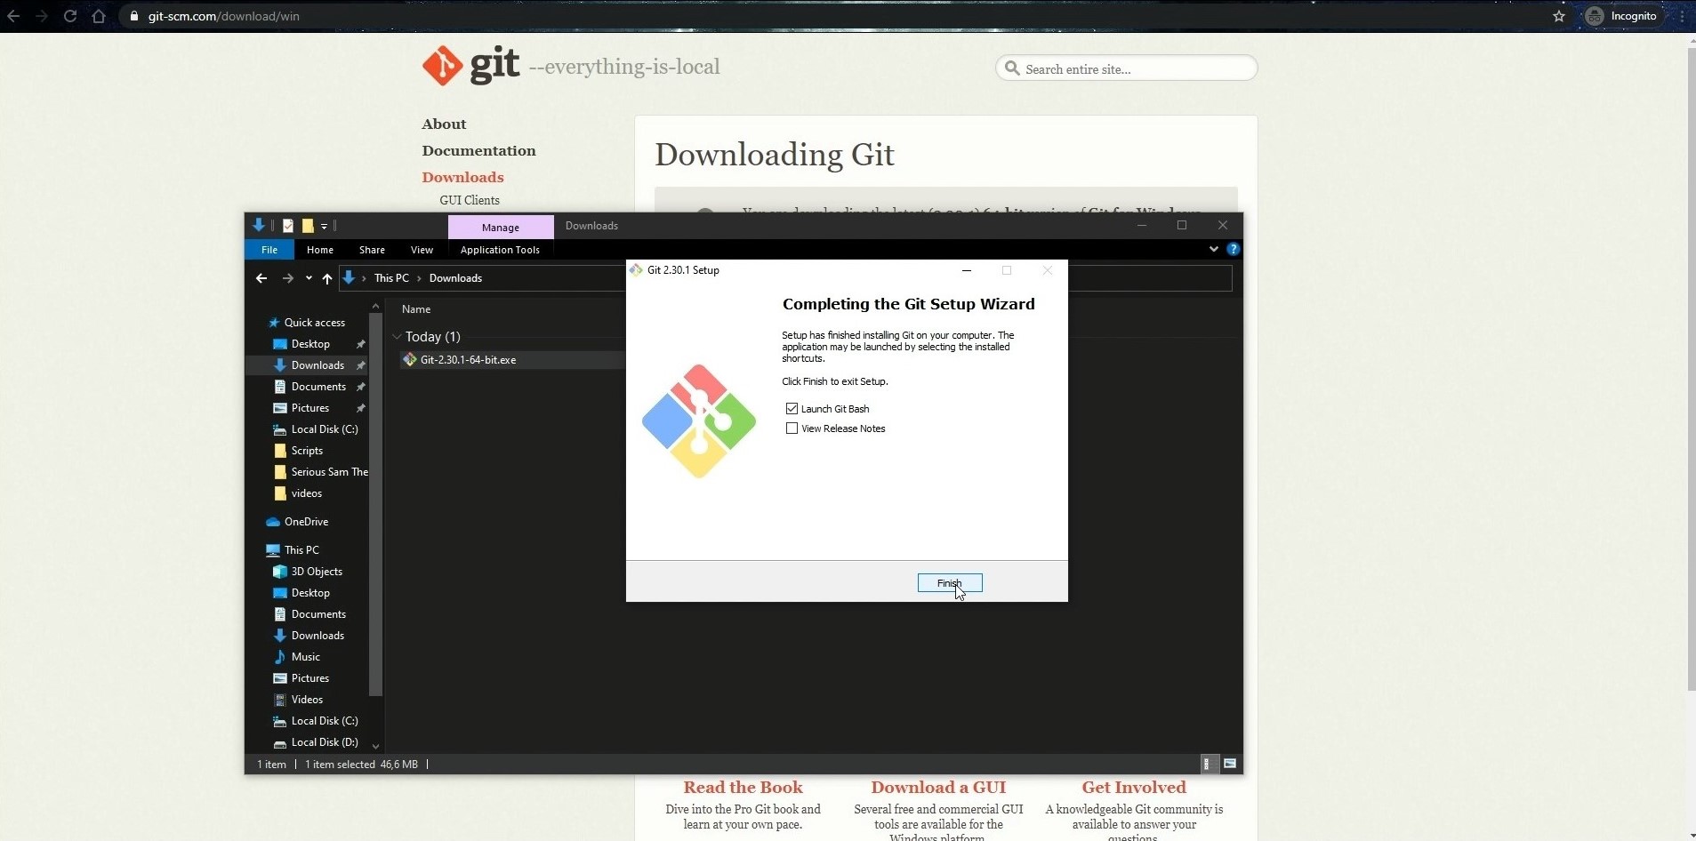Viewport: 1696px width, 841px height.
Task: Click the breadcrumb chevron after This PC
Action: tap(419, 278)
